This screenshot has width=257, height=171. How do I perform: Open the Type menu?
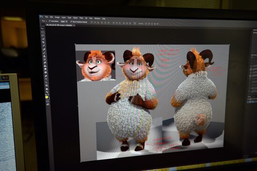click(x=70, y=18)
